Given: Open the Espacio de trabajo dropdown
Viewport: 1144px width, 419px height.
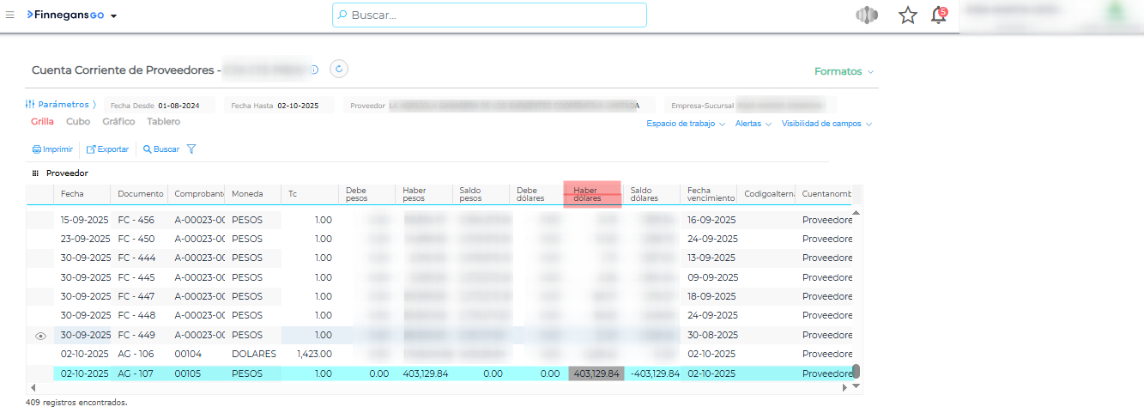Looking at the screenshot, I should (686, 124).
